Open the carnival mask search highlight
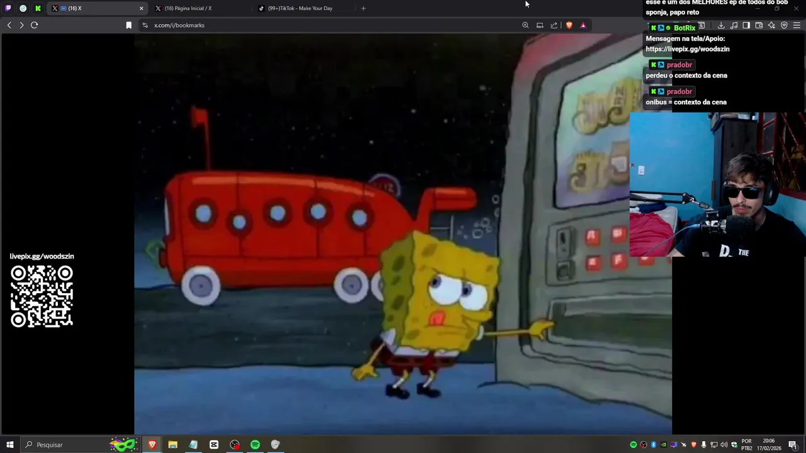 pos(123,445)
